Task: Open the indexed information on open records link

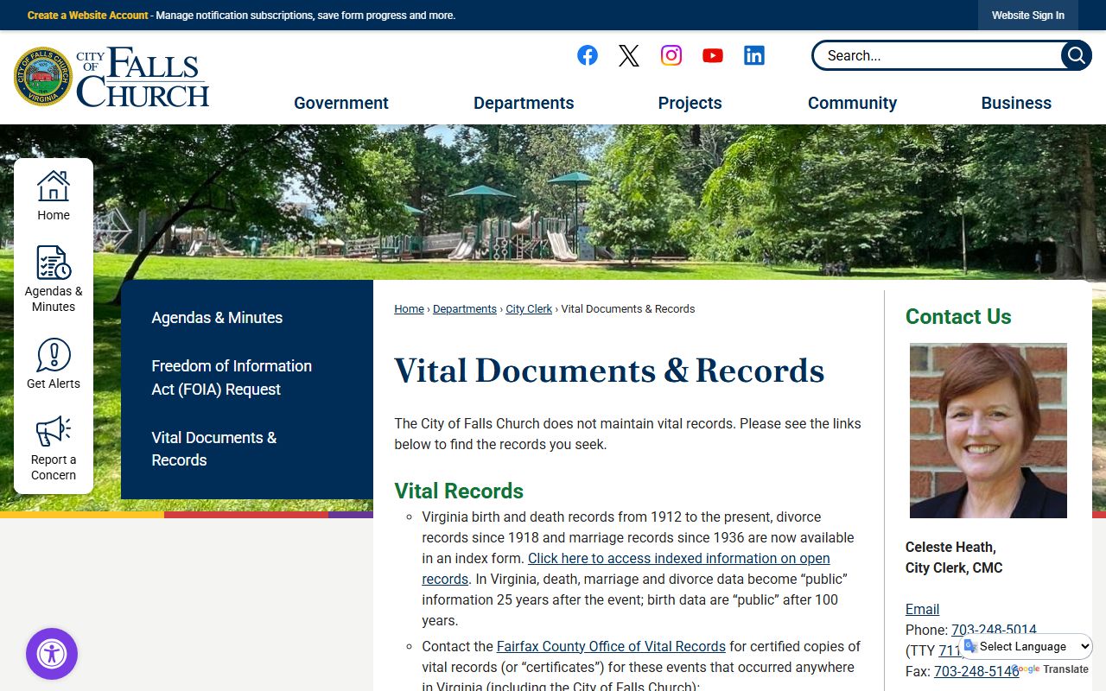Action: coord(626,568)
